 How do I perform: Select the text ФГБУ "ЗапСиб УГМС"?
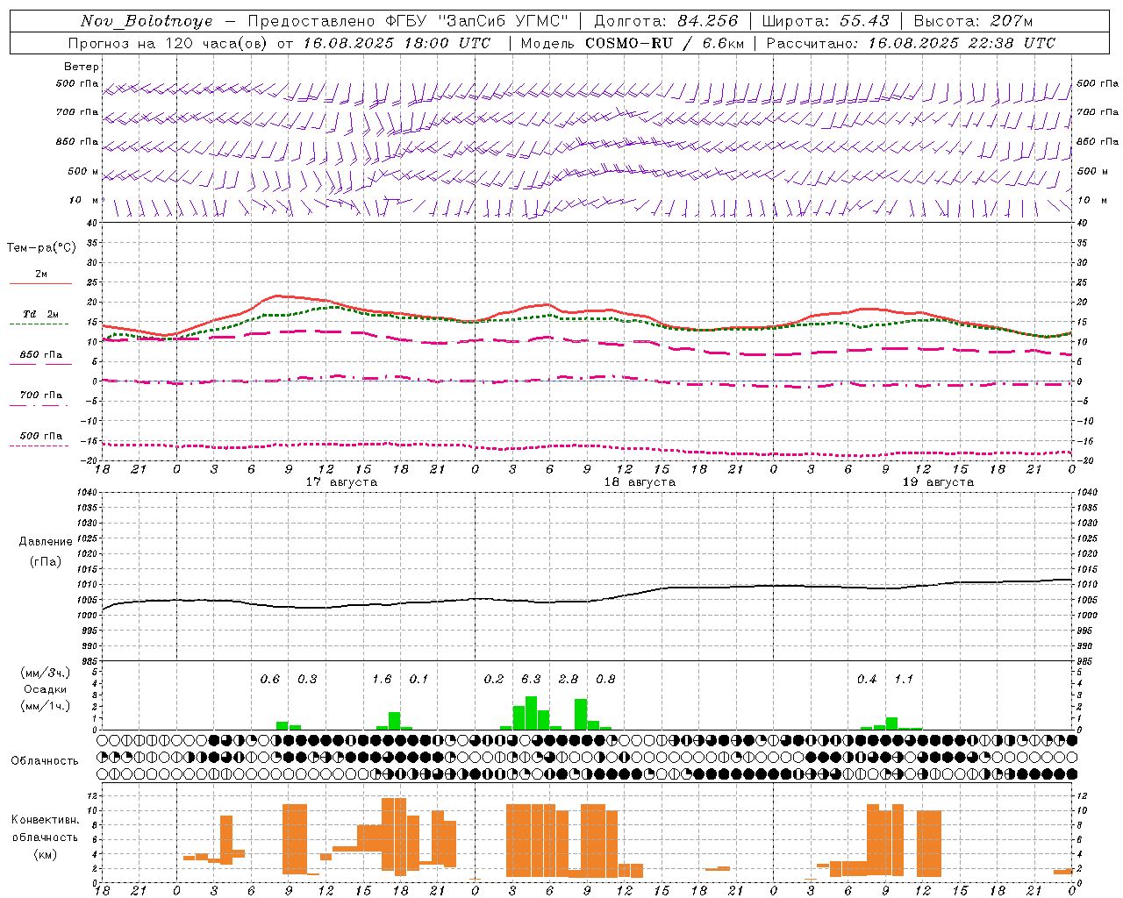click(477, 21)
